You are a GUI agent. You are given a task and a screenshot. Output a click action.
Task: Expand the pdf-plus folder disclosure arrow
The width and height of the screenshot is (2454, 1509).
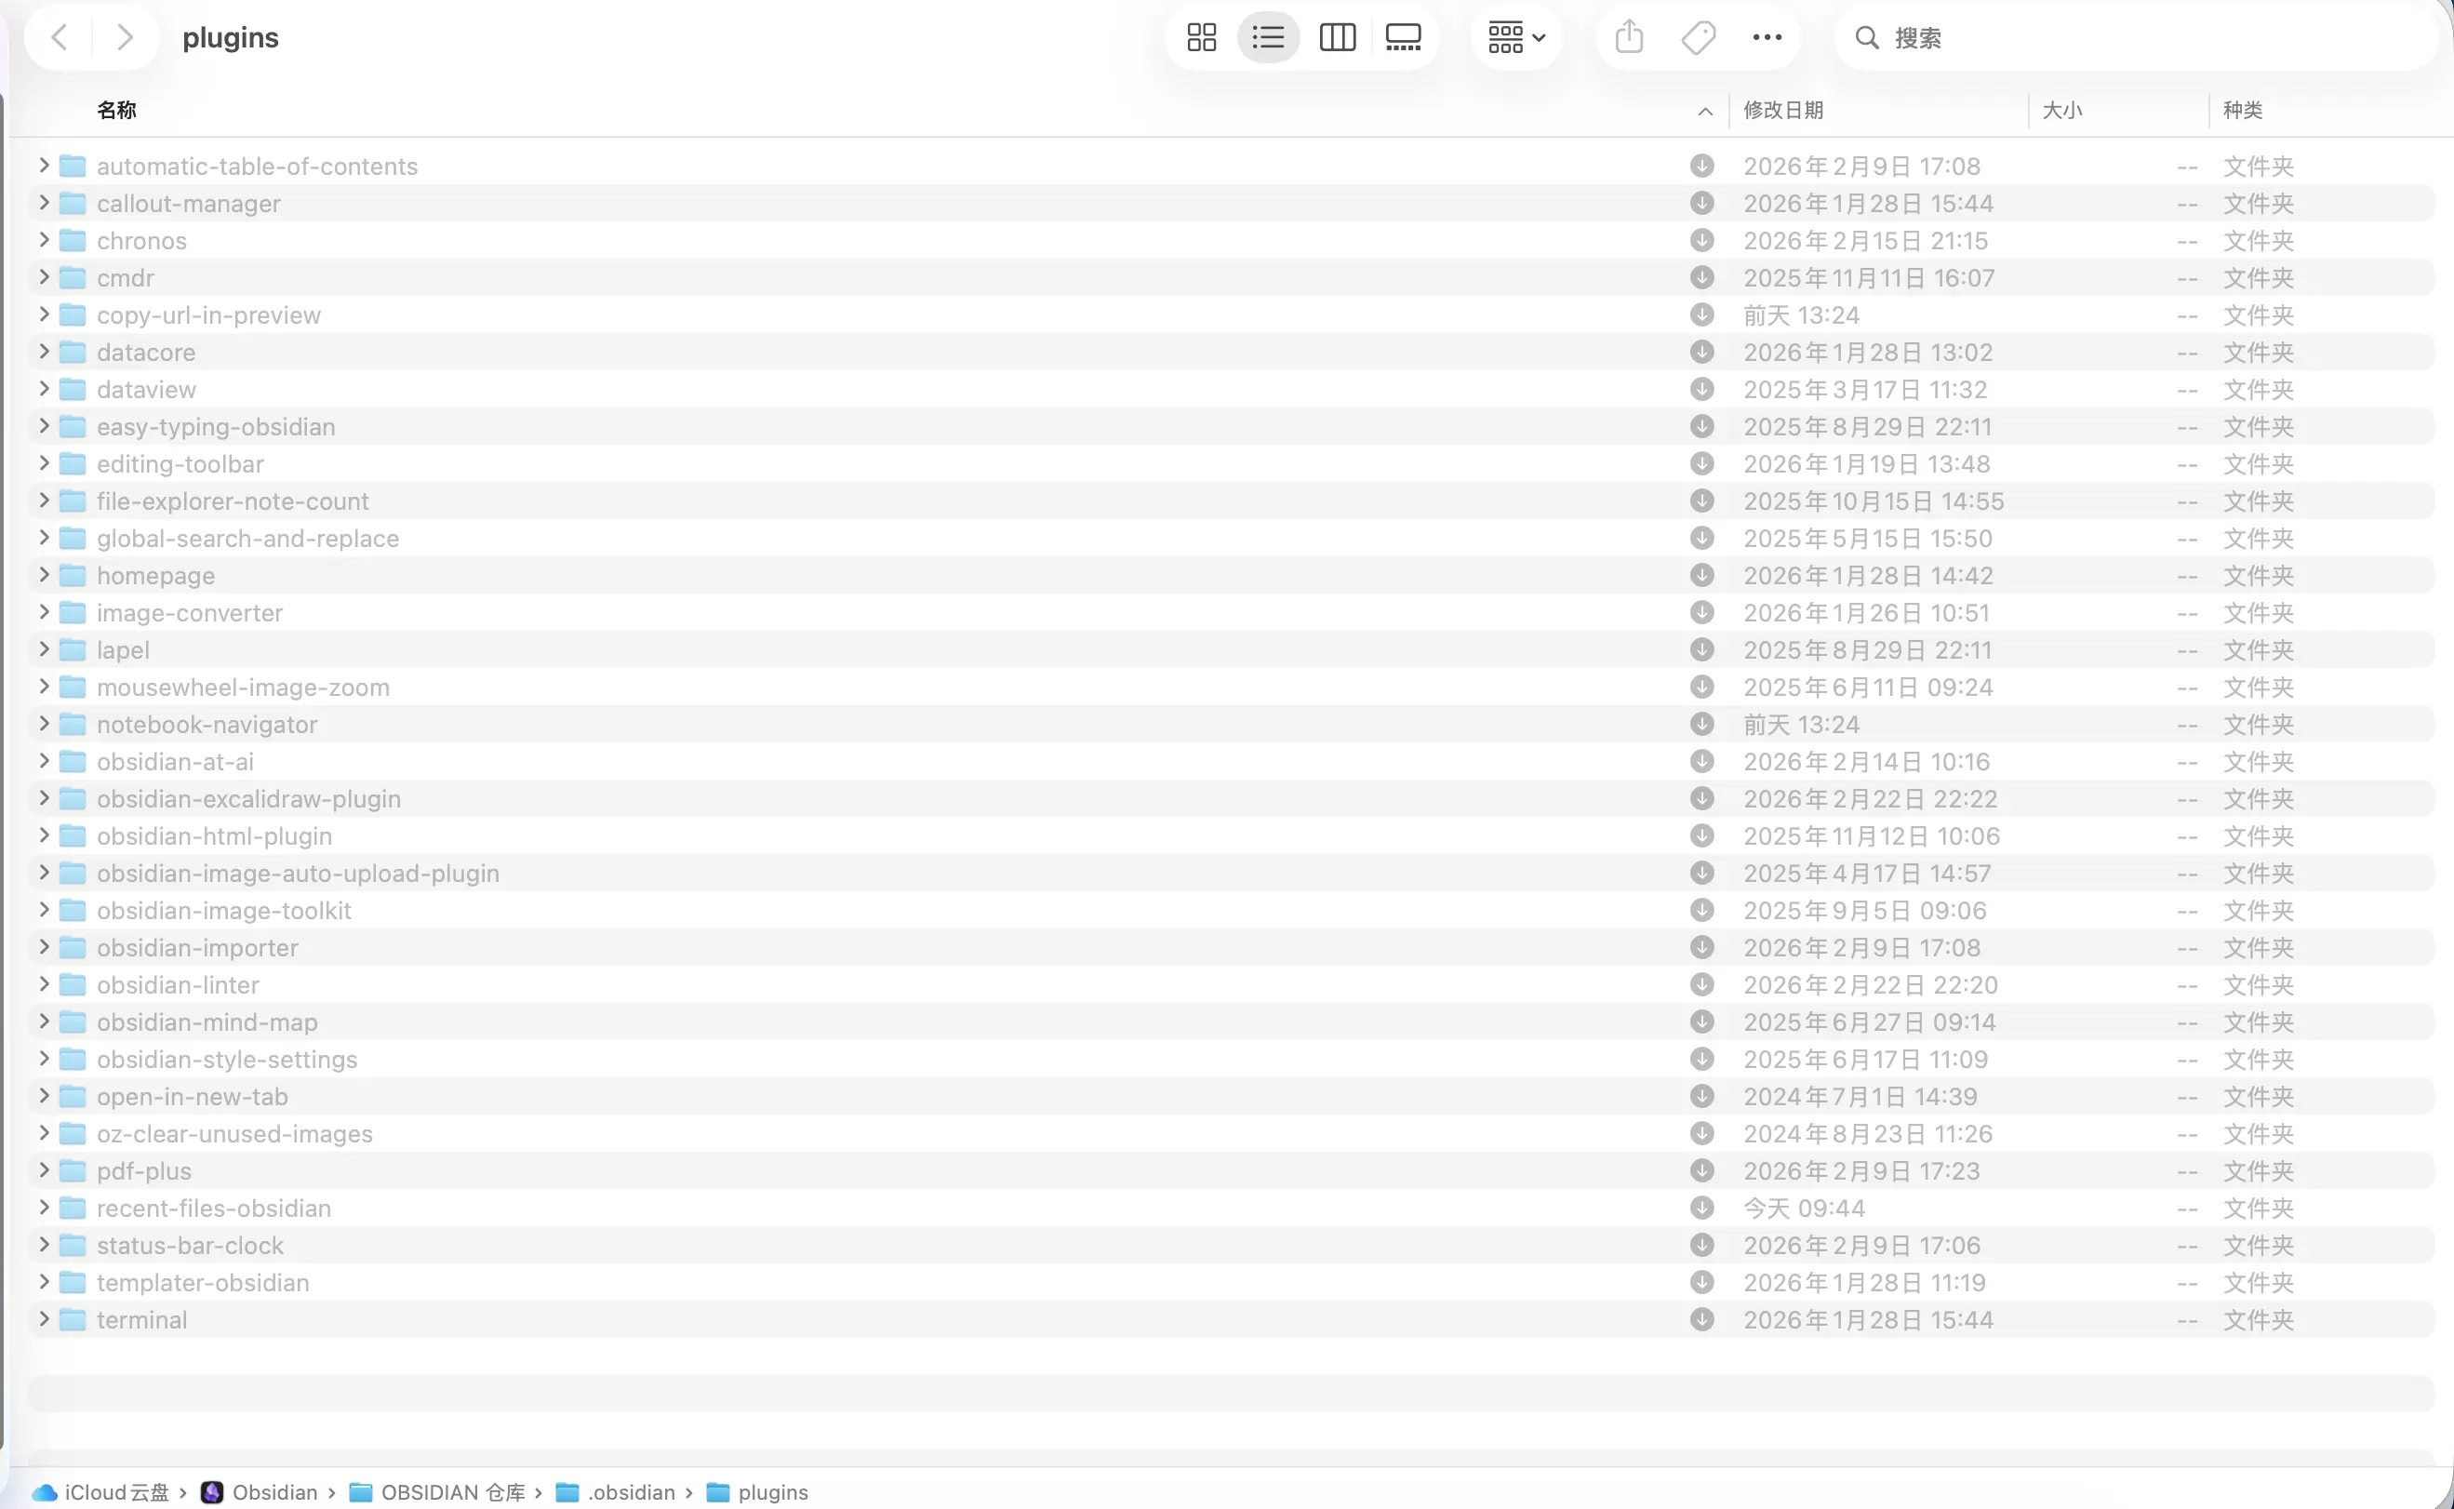coord(44,1170)
